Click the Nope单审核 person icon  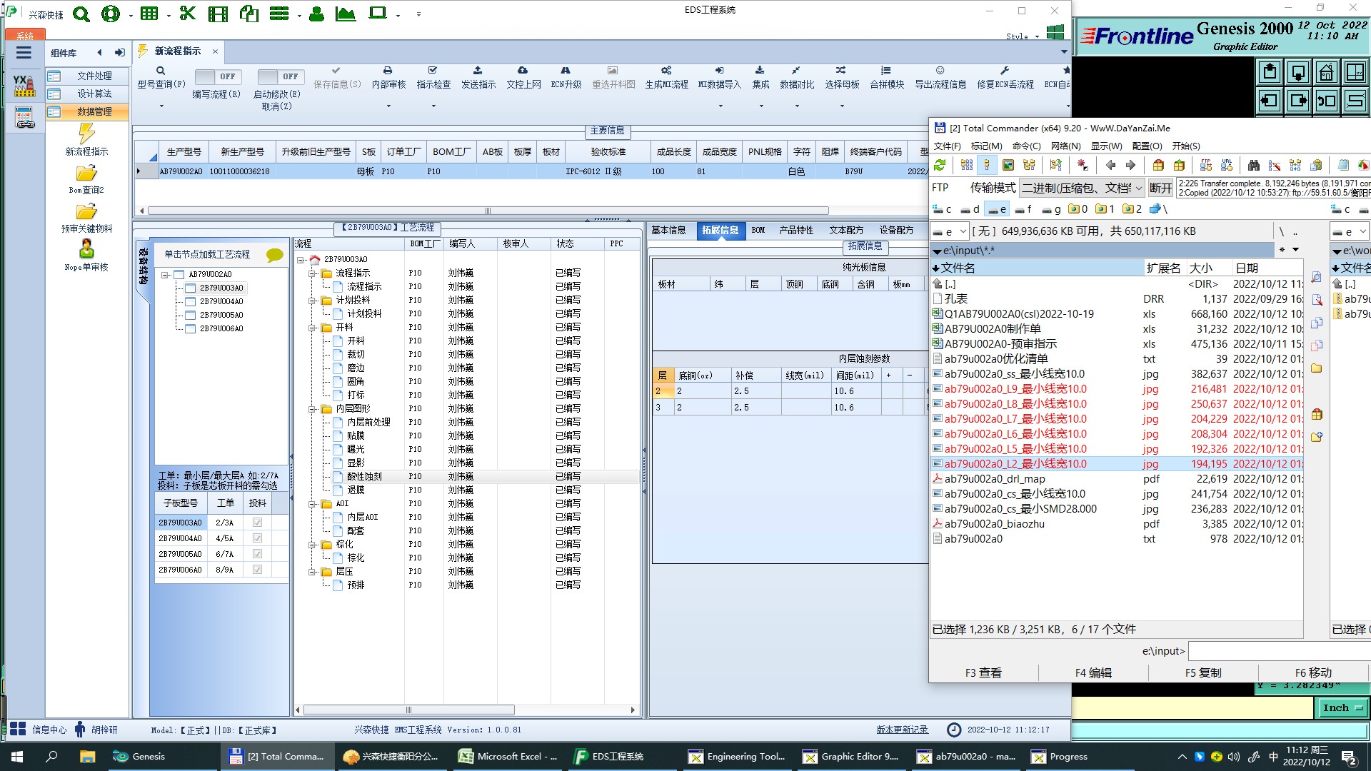(x=86, y=249)
